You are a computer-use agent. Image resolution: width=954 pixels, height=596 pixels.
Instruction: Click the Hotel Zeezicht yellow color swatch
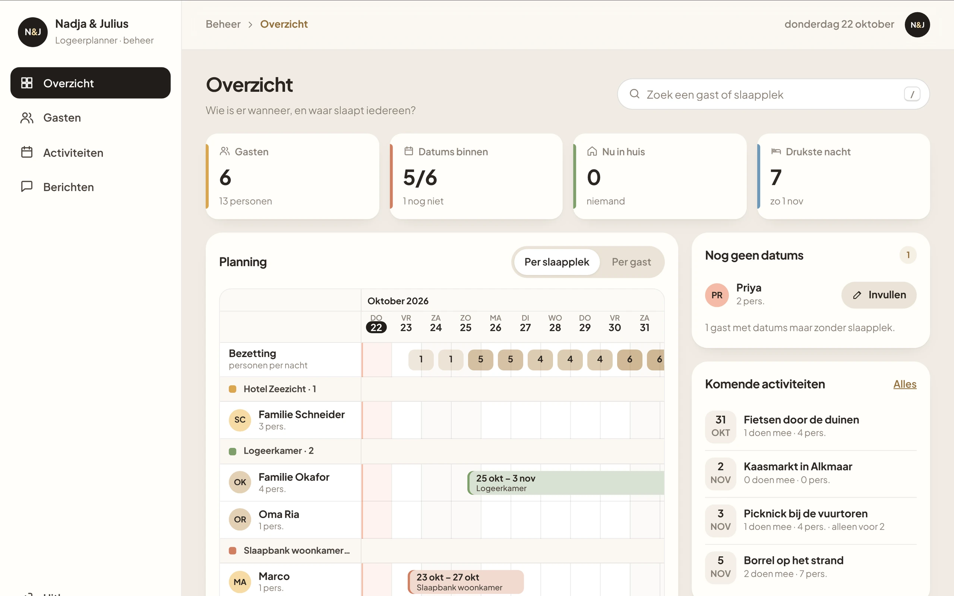233,389
